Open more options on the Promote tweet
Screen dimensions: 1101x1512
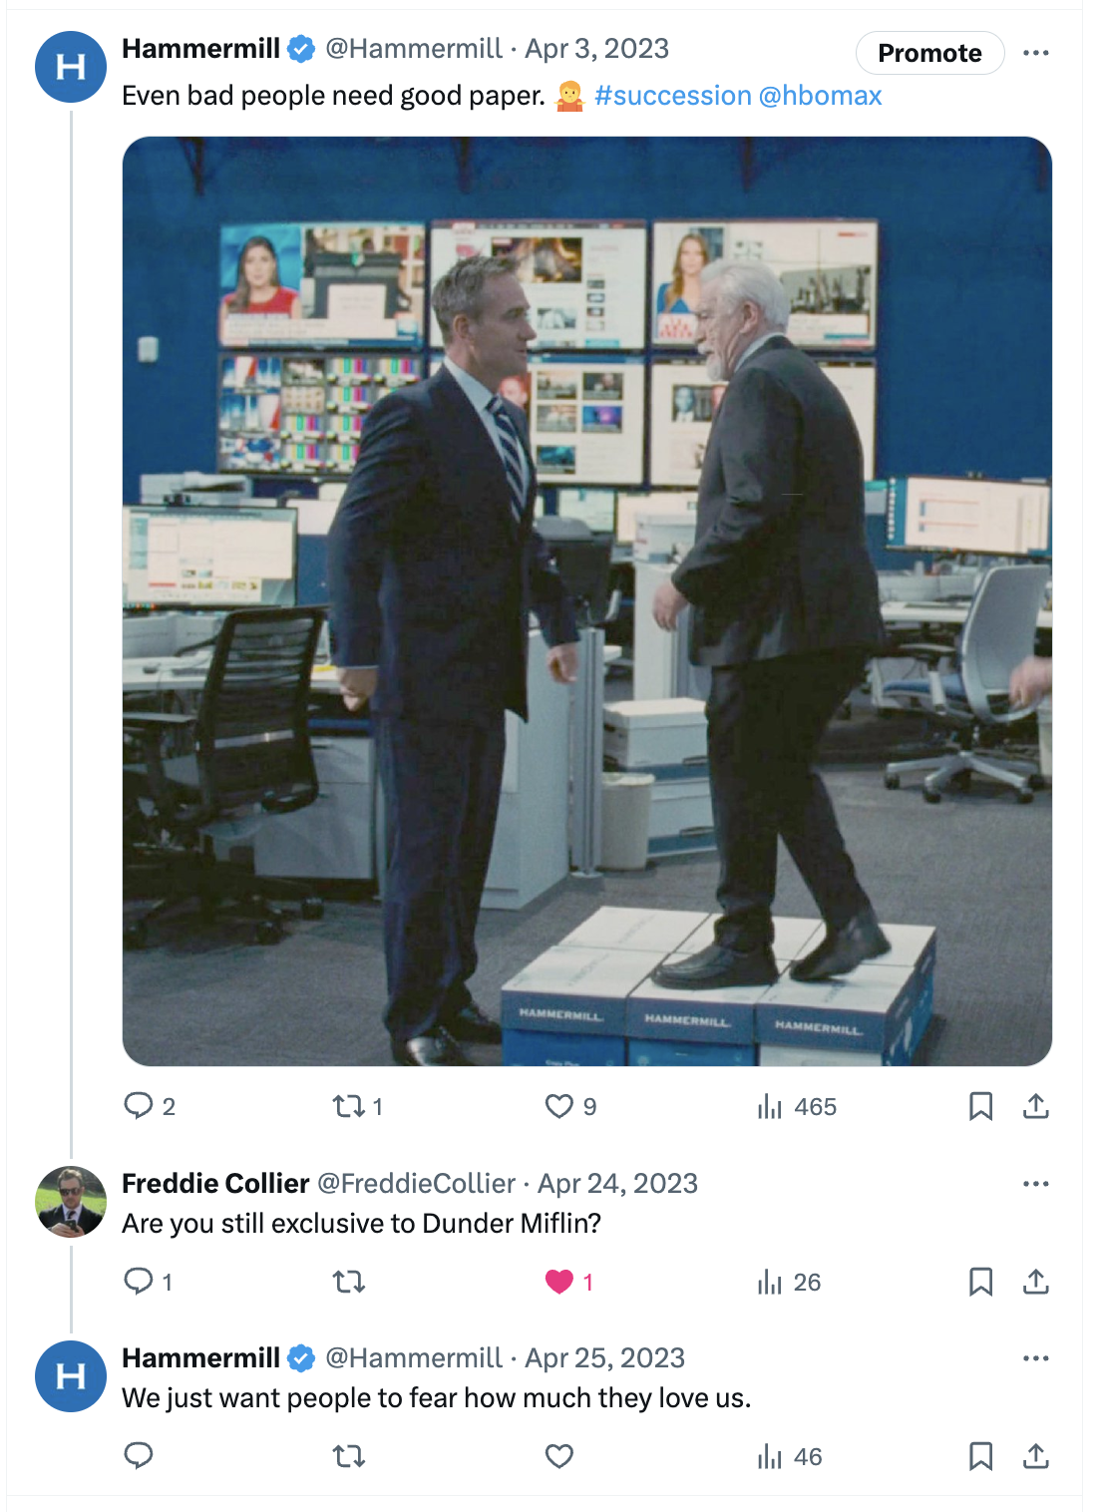pyautogui.click(x=1036, y=53)
